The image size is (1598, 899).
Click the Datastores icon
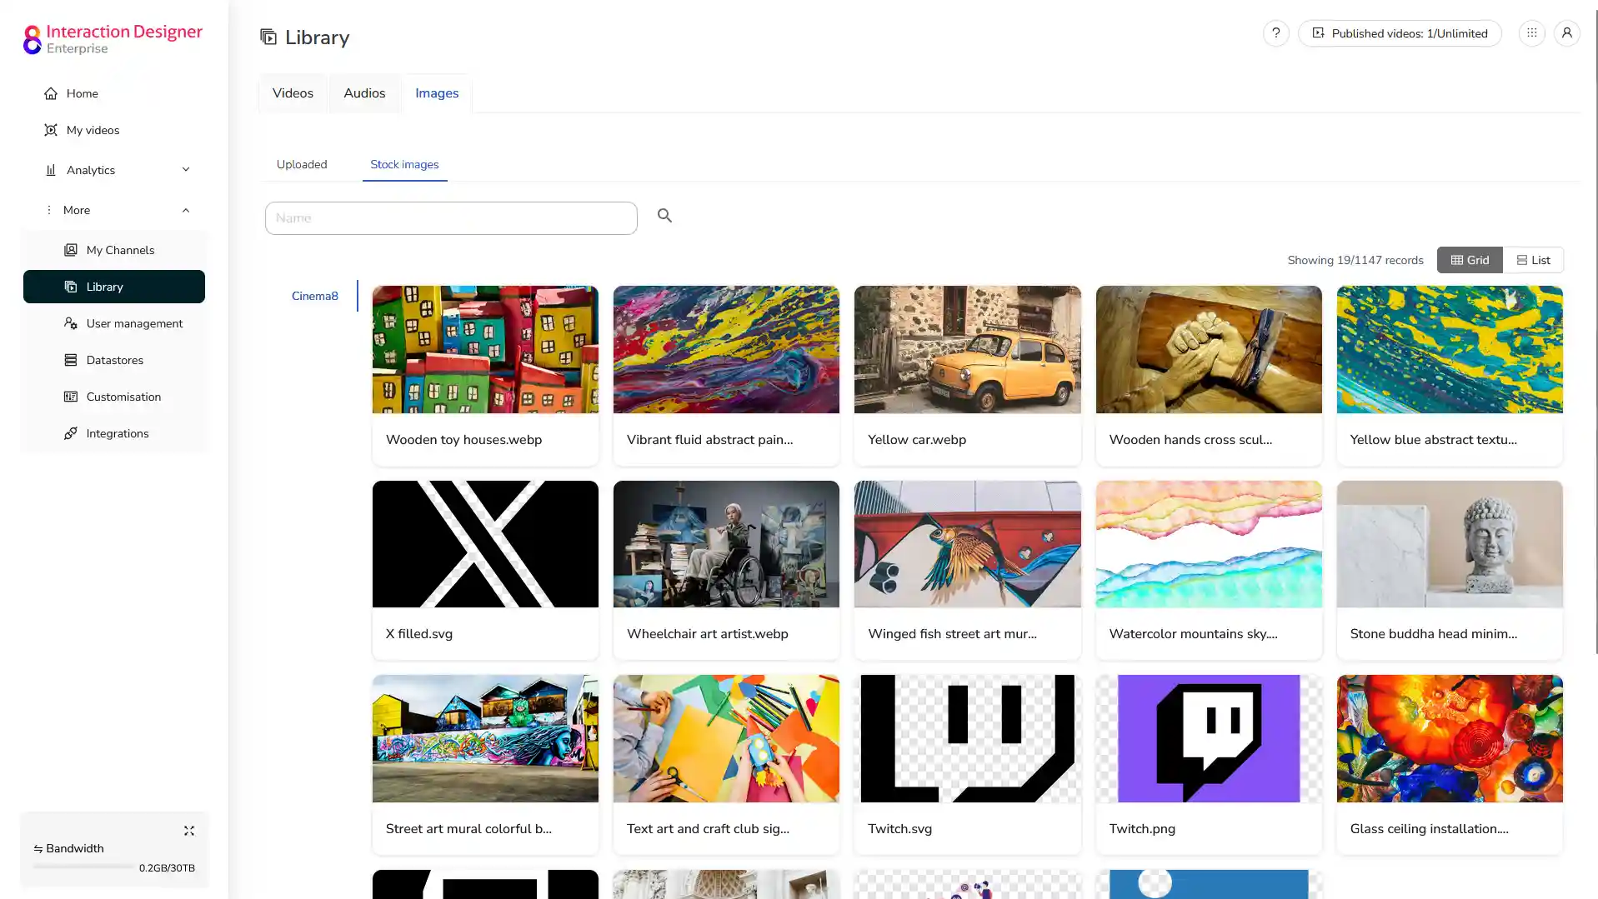click(71, 360)
